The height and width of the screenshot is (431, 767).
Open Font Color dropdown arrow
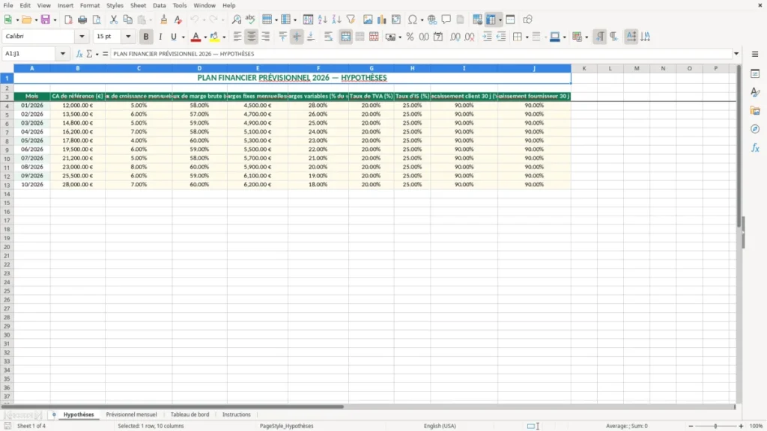pos(205,37)
